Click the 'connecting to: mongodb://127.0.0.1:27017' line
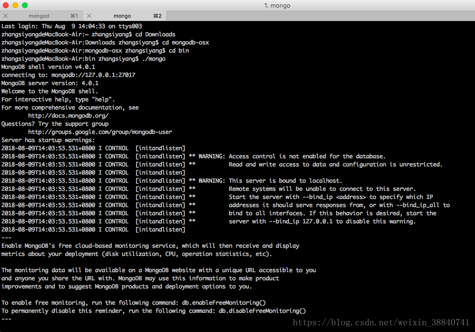The height and width of the screenshot is (332, 475). click(68, 75)
